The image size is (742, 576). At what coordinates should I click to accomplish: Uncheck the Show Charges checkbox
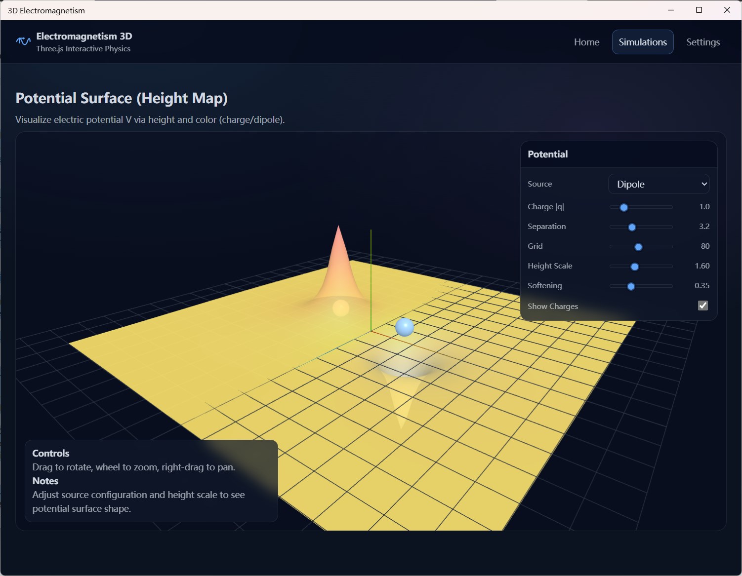click(x=702, y=306)
